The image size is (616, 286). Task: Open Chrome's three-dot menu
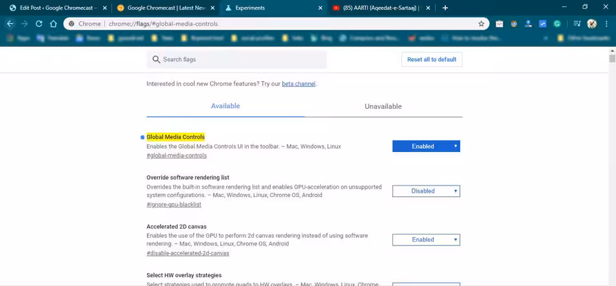[606, 24]
